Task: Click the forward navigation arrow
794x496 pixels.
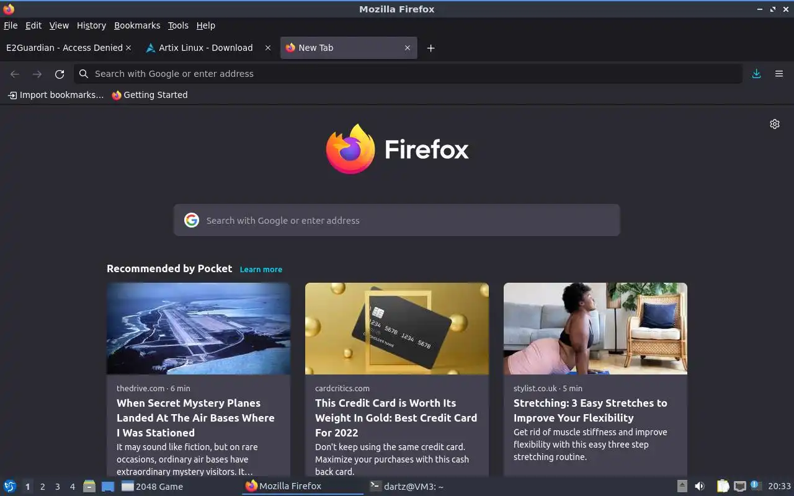Action: pyautogui.click(x=37, y=74)
